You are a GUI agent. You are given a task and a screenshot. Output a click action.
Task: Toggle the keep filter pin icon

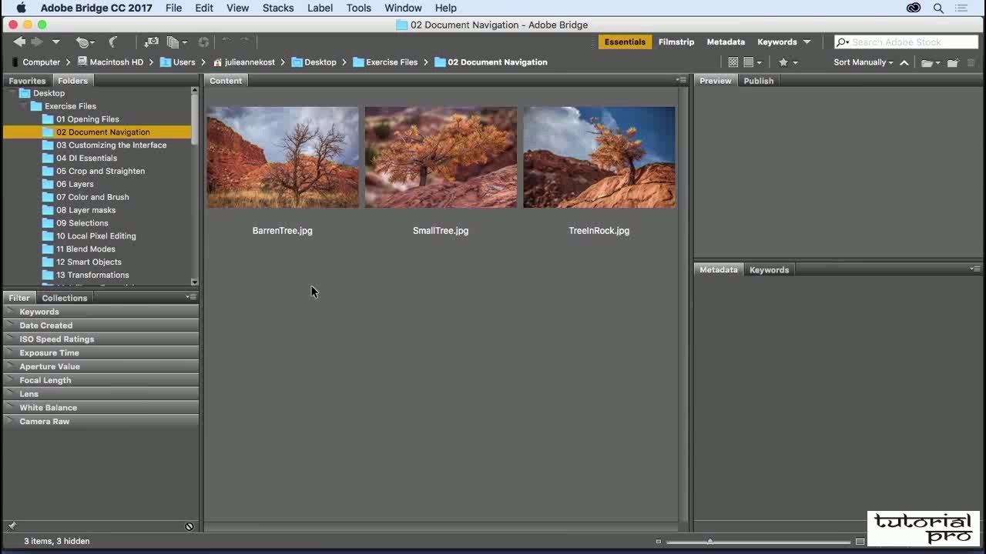pos(12,526)
